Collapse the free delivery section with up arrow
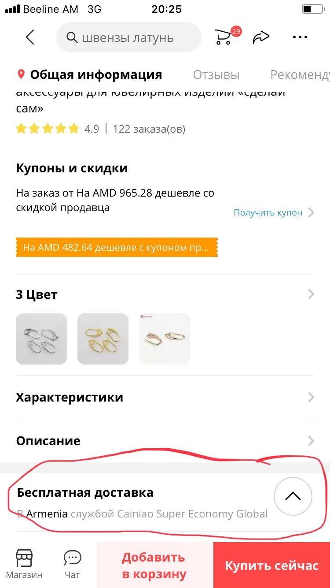 click(x=293, y=496)
